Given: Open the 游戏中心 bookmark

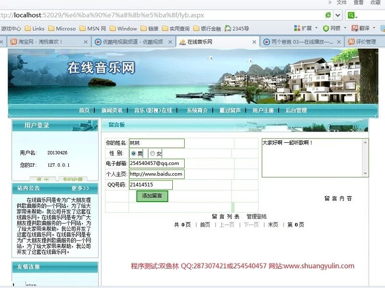Looking at the screenshot, I should coord(11,28).
